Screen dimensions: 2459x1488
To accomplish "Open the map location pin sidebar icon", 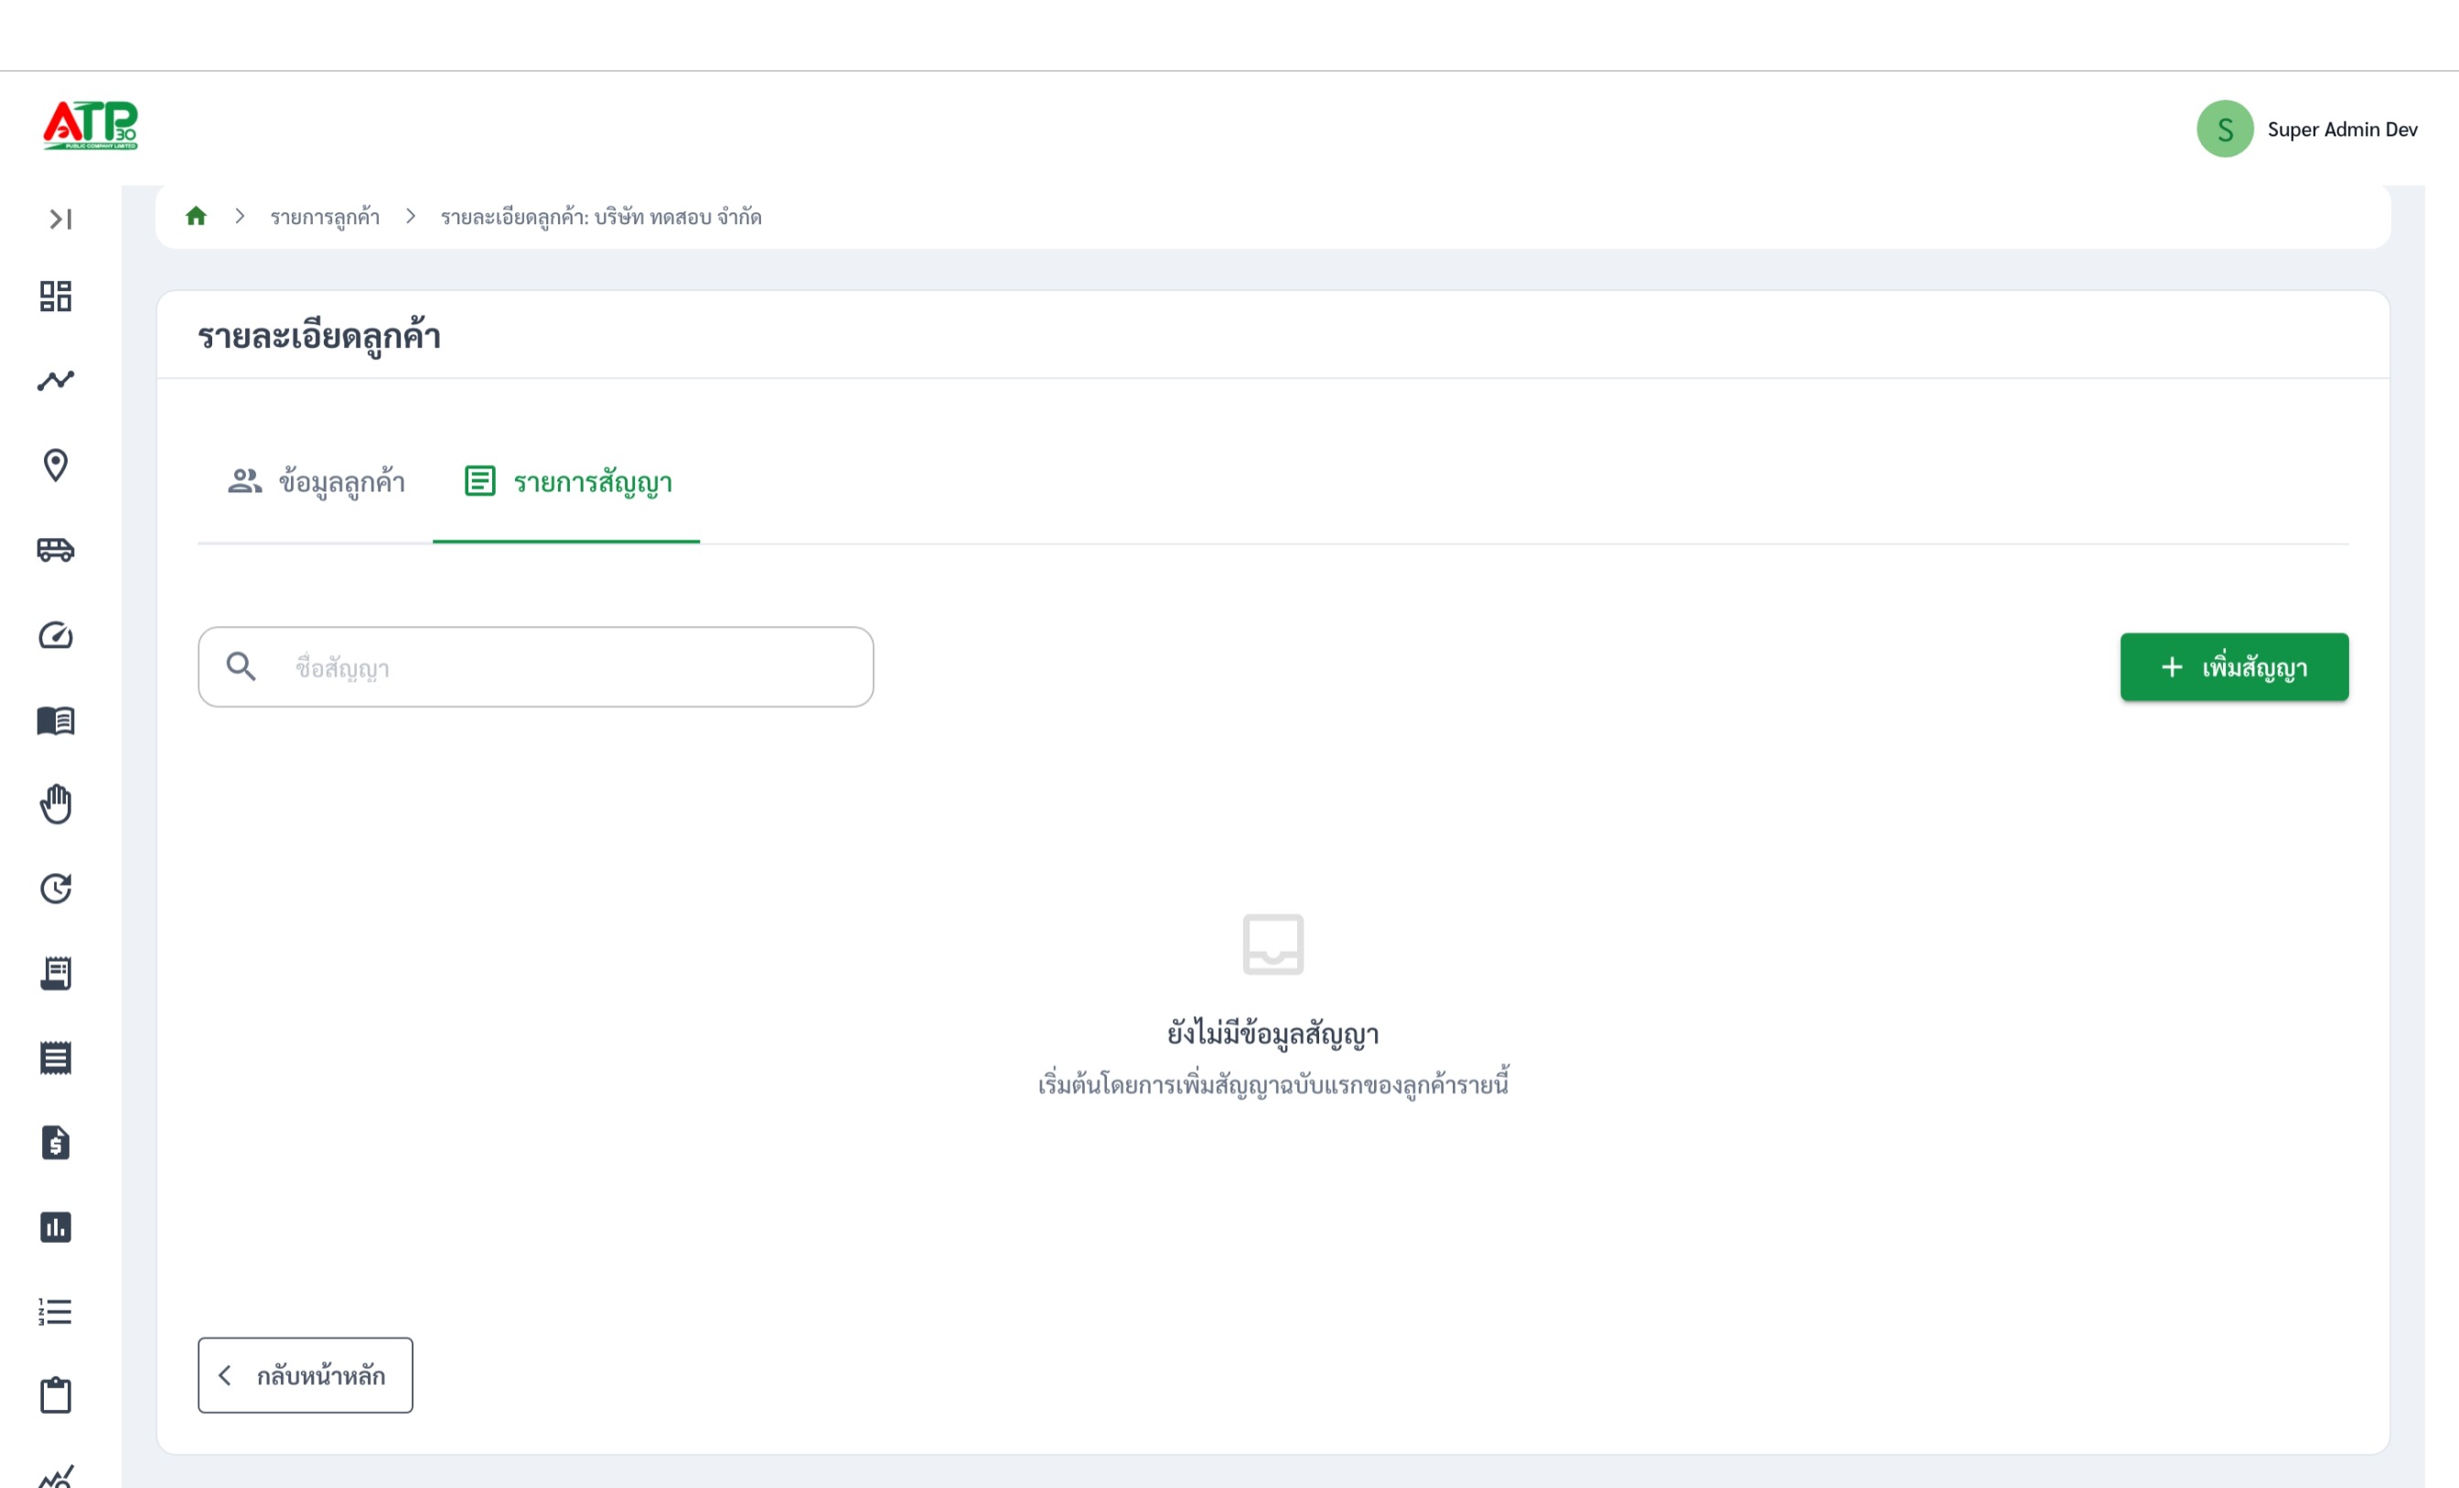I will point(56,466).
